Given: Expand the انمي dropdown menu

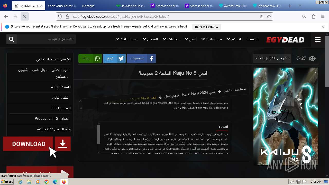Looking at the screenshot, I should (x=190, y=39).
